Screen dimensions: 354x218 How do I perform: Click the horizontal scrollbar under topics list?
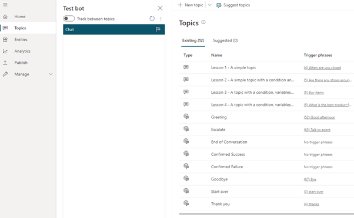[266, 214]
